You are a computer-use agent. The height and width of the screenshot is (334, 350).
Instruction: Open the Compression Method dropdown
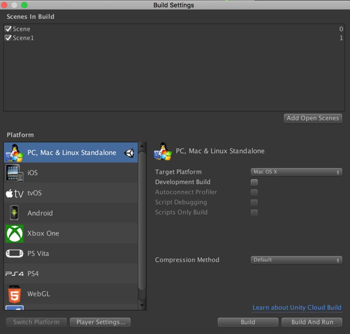(x=296, y=260)
